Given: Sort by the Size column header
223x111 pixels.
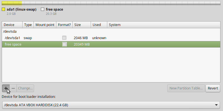Looking at the screenshot, I should click(x=82, y=25).
